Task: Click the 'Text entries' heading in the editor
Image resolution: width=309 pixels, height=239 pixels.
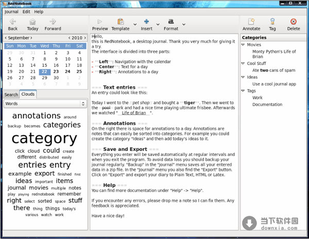Action: 119,87
